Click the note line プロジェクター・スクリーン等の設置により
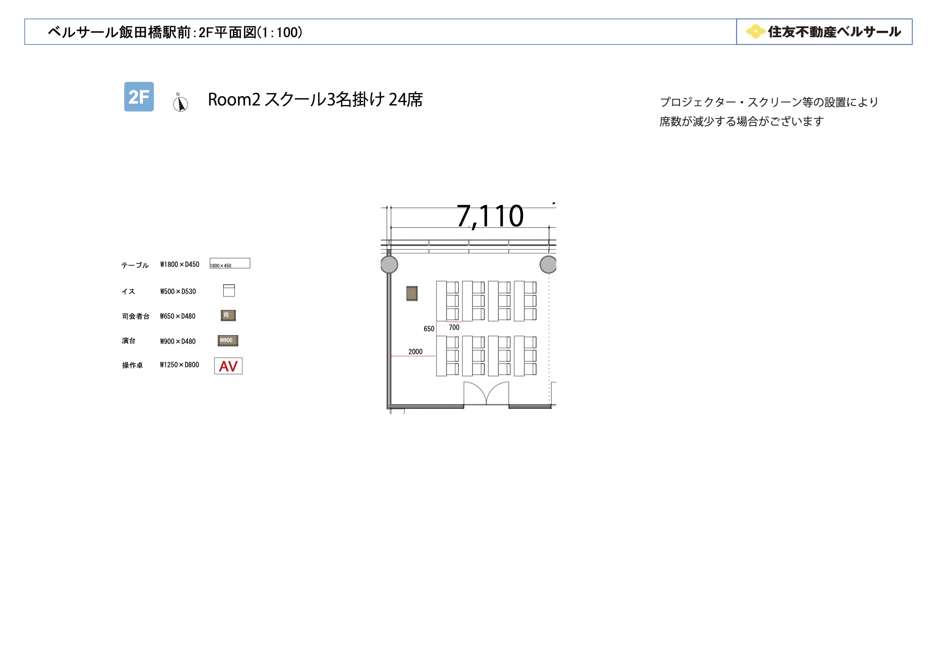 click(769, 102)
